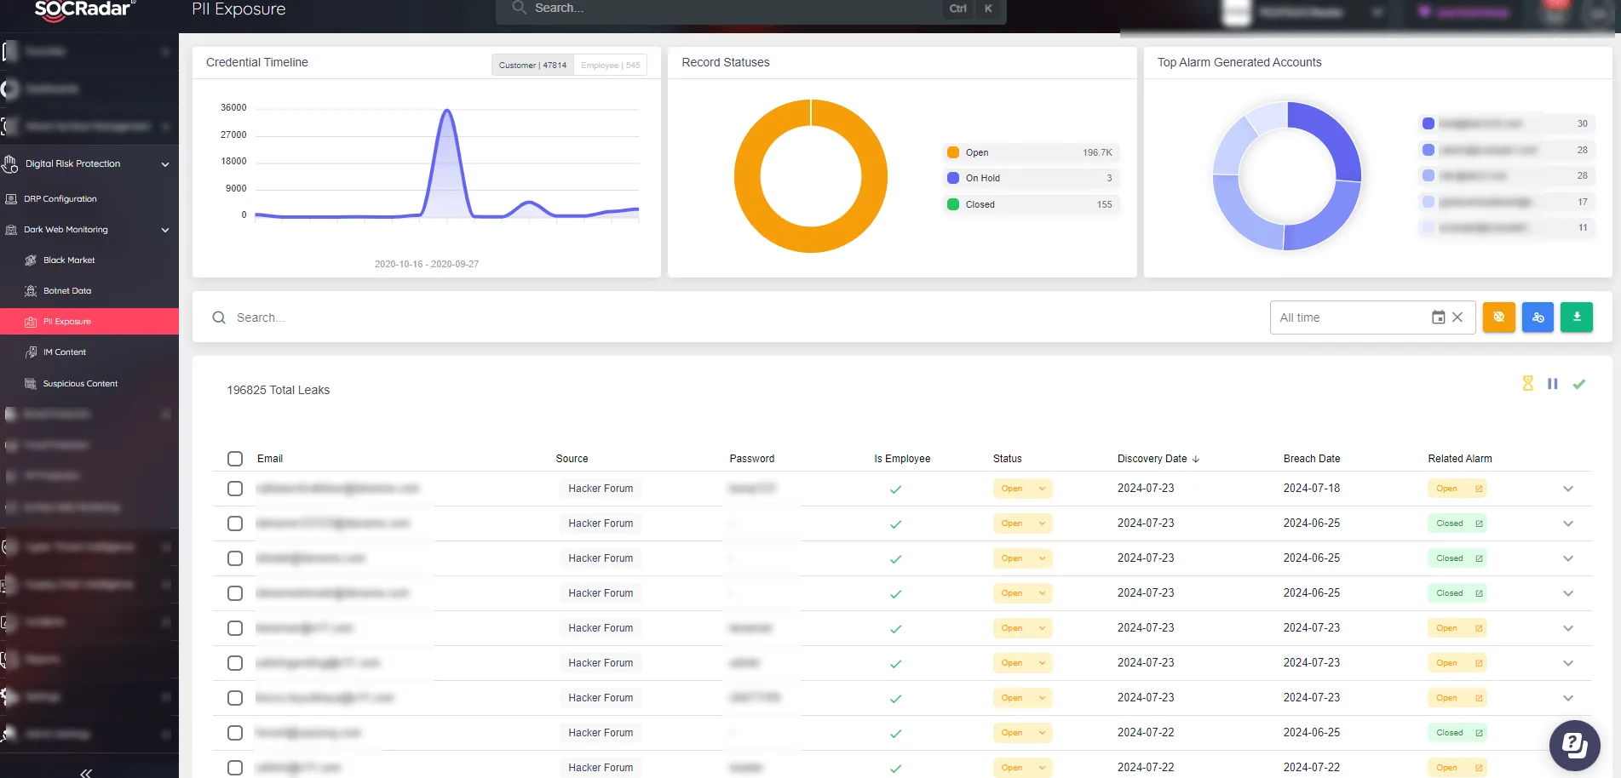Click the orange filter reset button
Screen dimensions: 1621x778
pyautogui.click(x=1498, y=317)
